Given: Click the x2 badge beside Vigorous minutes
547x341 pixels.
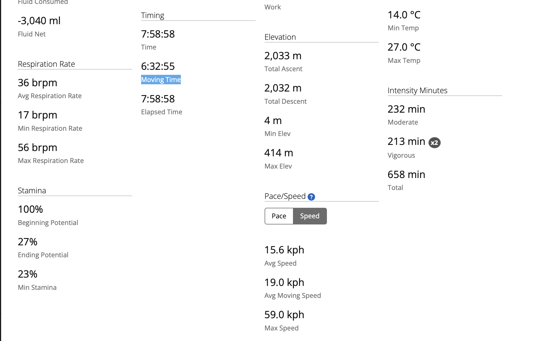Looking at the screenshot, I should [x=434, y=143].
